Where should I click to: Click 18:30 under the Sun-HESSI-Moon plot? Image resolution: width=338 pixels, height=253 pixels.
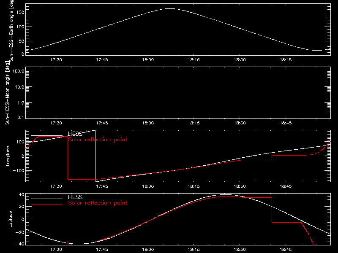pyautogui.click(x=240, y=123)
